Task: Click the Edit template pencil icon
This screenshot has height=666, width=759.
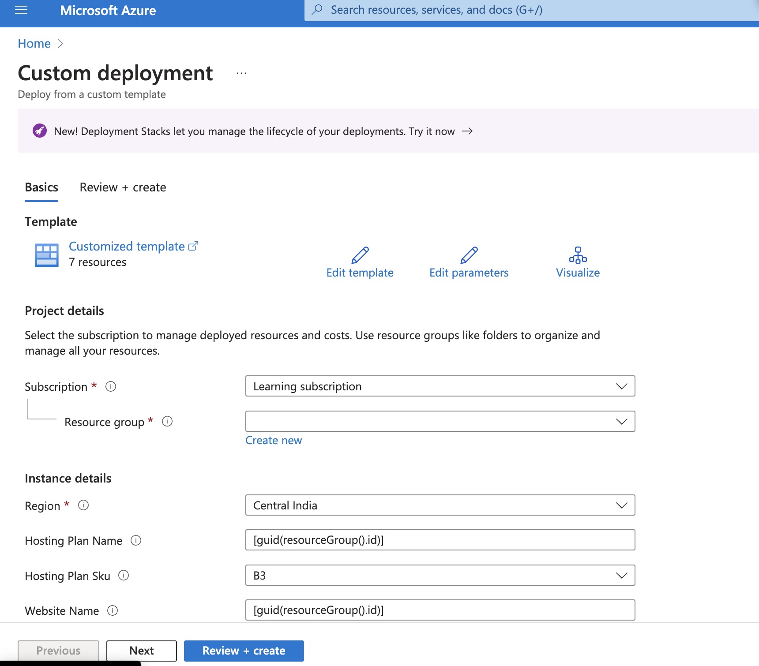Action: [360, 255]
